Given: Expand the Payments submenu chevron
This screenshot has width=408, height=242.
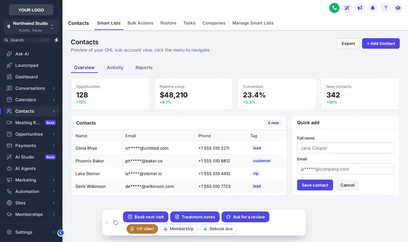Looking at the screenshot, I should point(54,146).
